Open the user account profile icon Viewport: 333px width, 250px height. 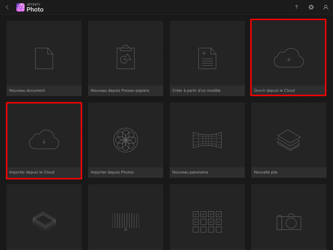coord(326,7)
